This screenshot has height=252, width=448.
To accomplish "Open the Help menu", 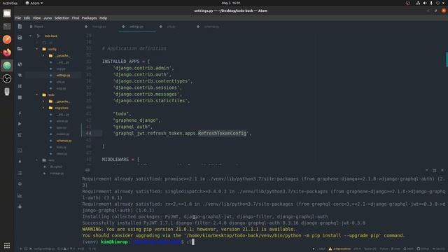I will [103, 18].
